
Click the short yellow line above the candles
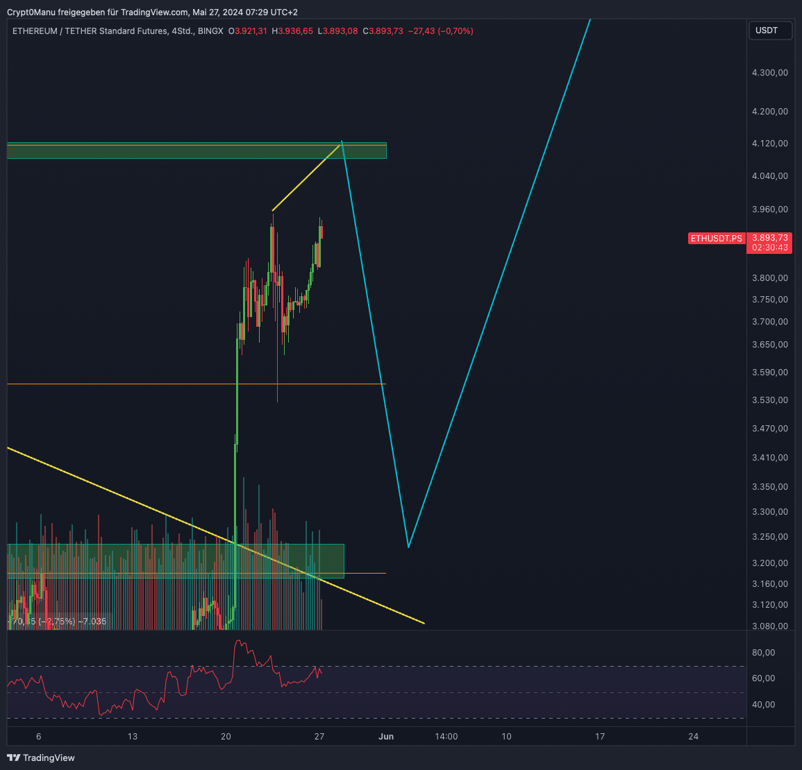click(306, 178)
